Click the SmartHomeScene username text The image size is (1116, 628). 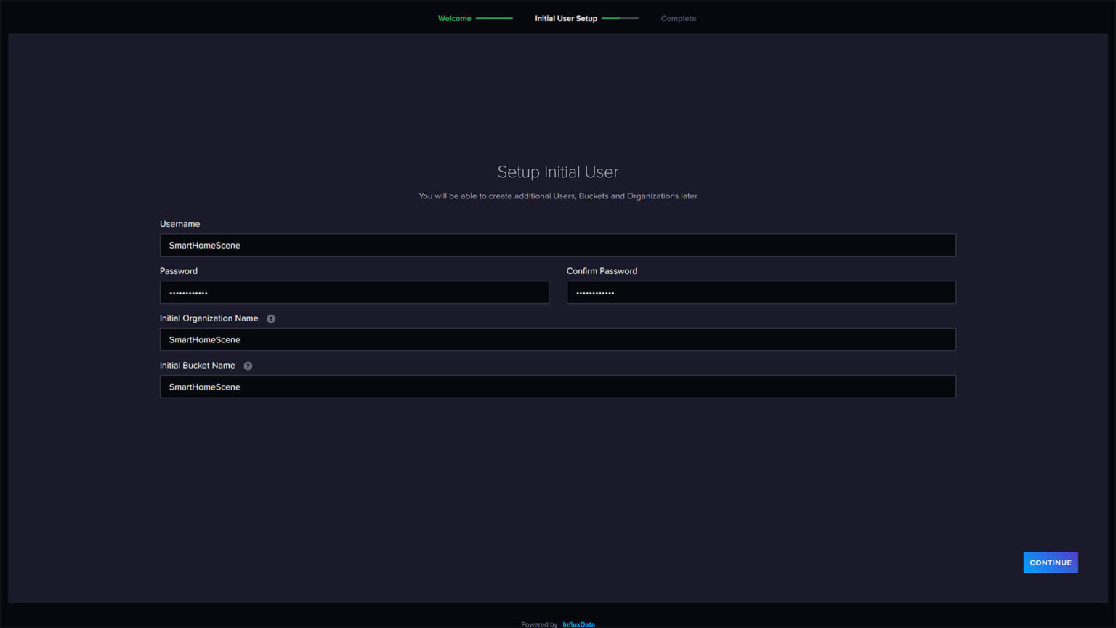coord(204,245)
